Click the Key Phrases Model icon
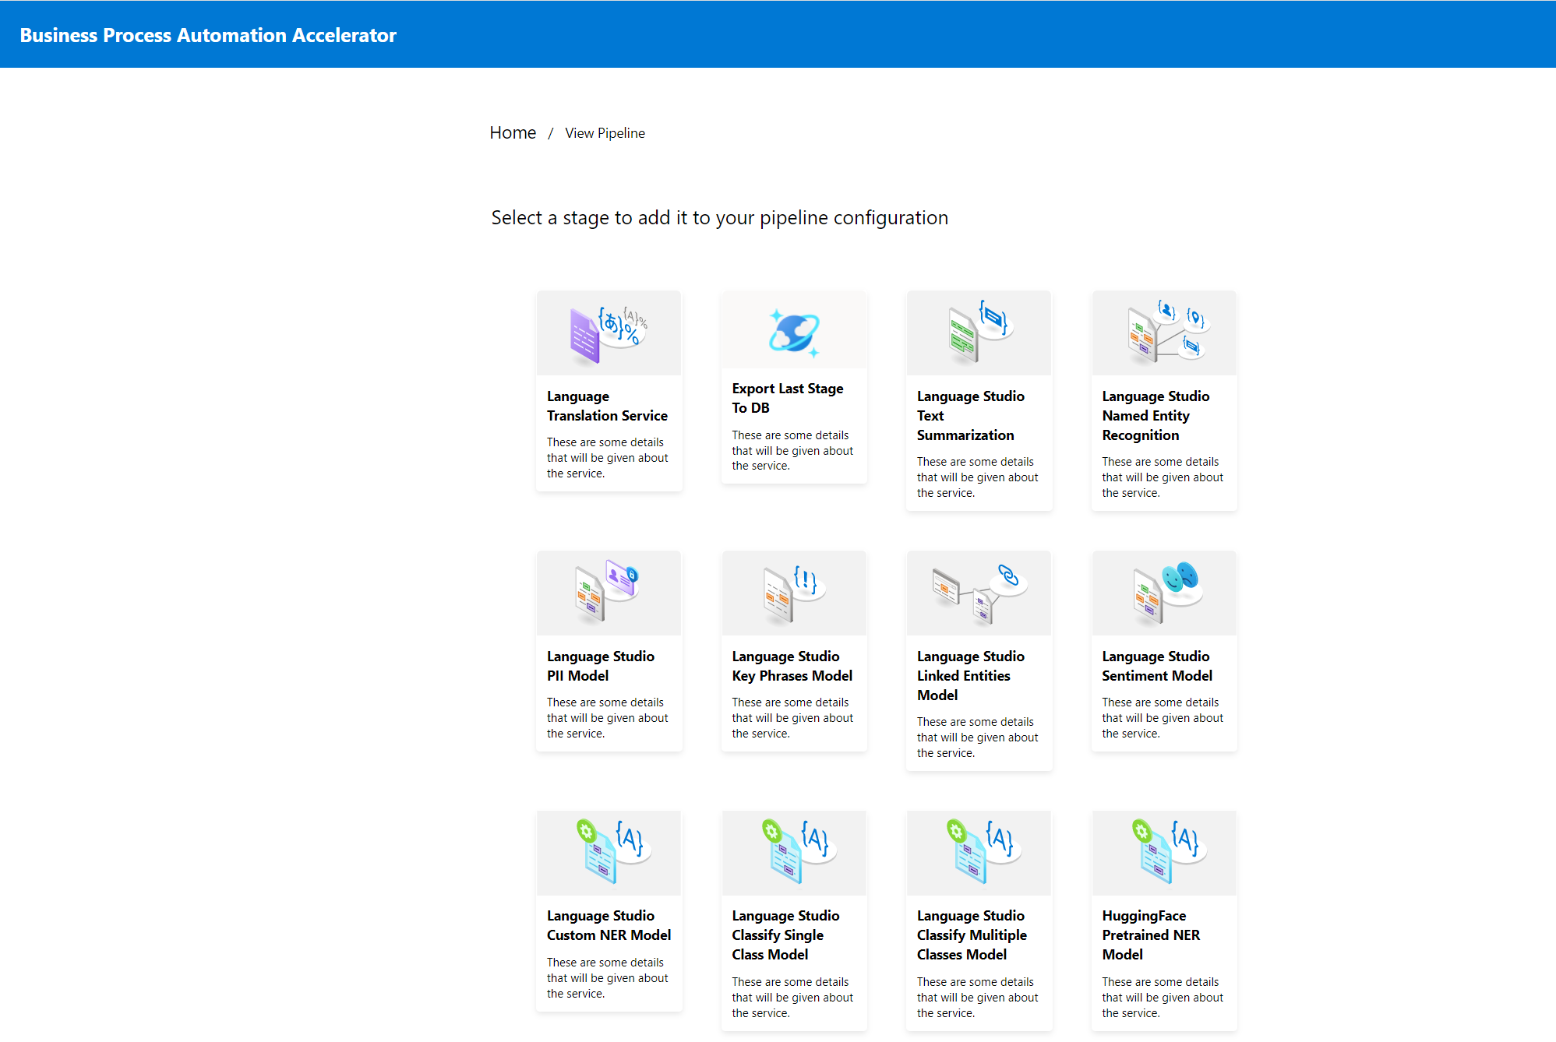 click(x=794, y=593)
